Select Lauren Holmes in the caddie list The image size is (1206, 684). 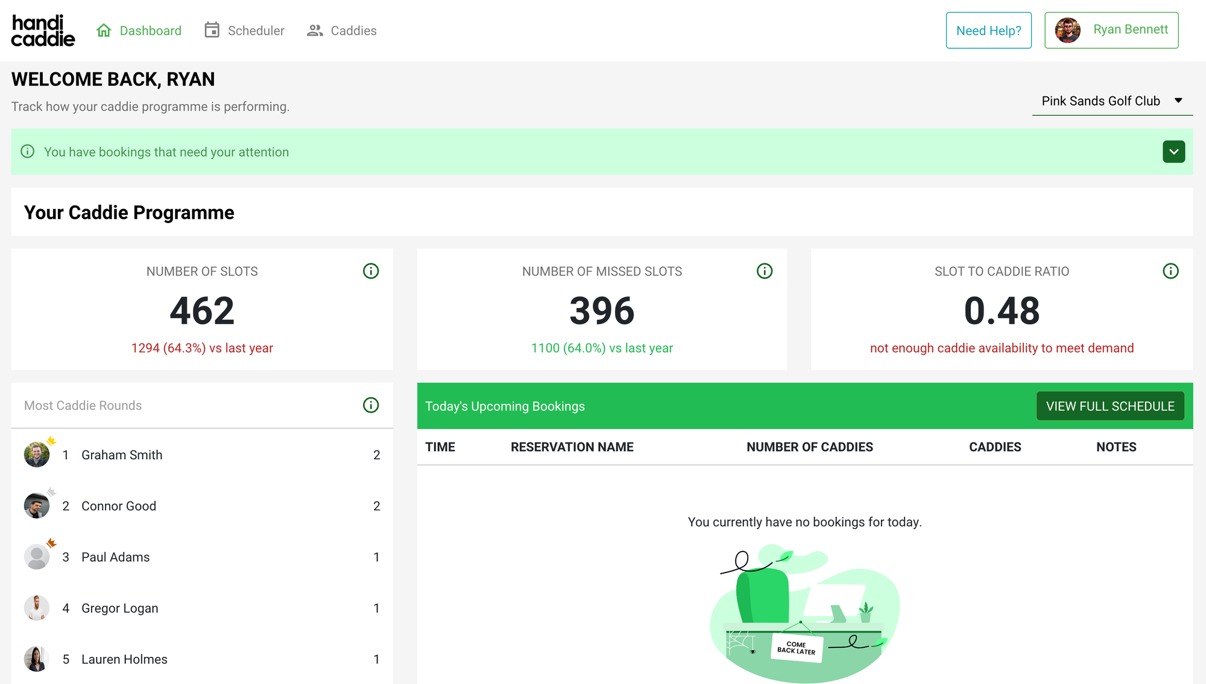coord(124,659)
